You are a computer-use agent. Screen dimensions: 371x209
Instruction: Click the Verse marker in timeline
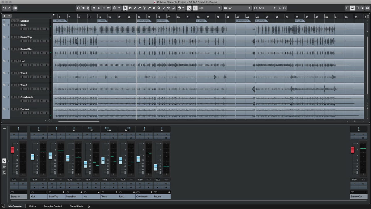coord(102,21)
